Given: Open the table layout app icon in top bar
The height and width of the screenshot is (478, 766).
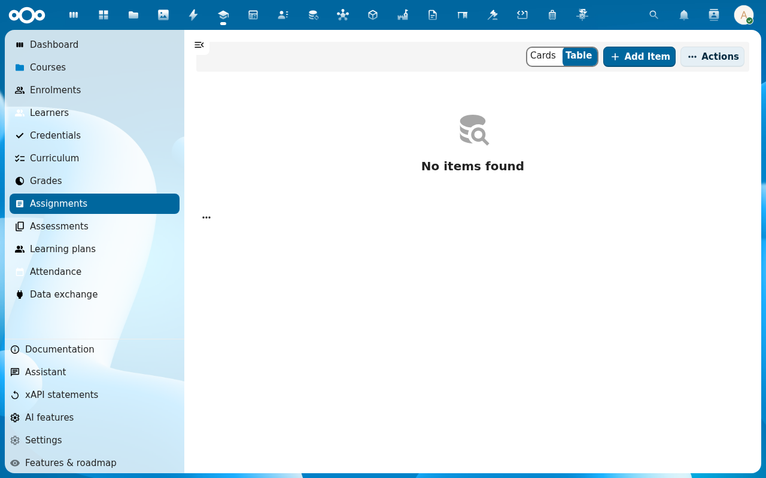Looking at the screenshot, I should point(253,15).
